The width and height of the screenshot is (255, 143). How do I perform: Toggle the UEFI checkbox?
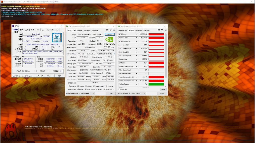109,47
